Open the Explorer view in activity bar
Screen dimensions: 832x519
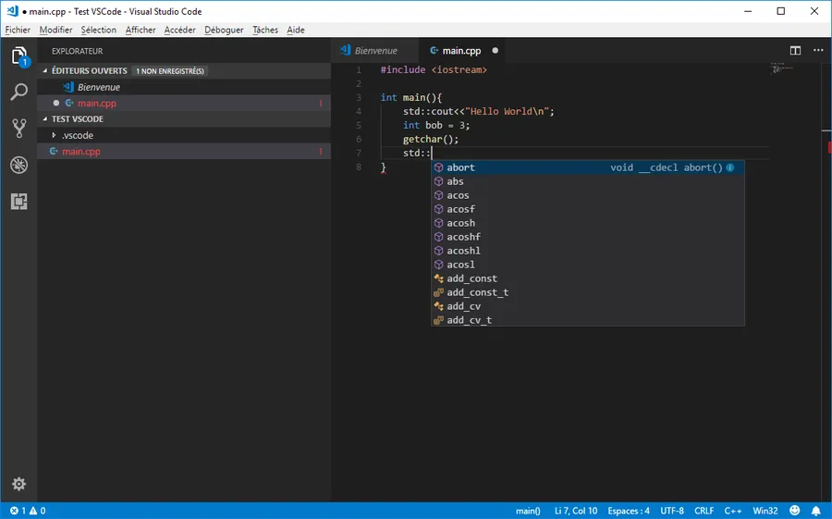pyautogui.click(x=18, y=56)
